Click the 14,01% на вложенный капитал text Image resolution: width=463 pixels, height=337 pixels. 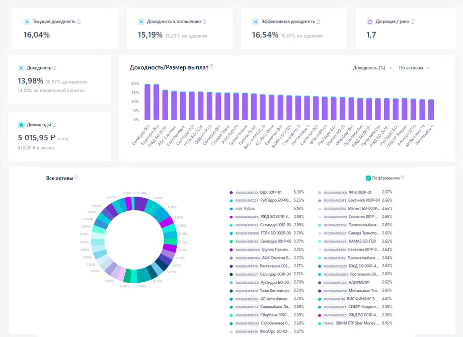tap(51, 91)
